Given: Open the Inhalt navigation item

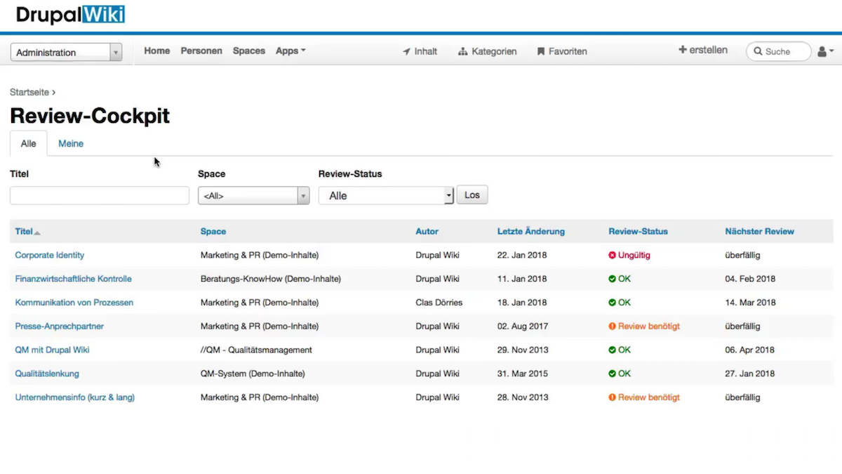Looking at the screenshot, I should (420, 51).
